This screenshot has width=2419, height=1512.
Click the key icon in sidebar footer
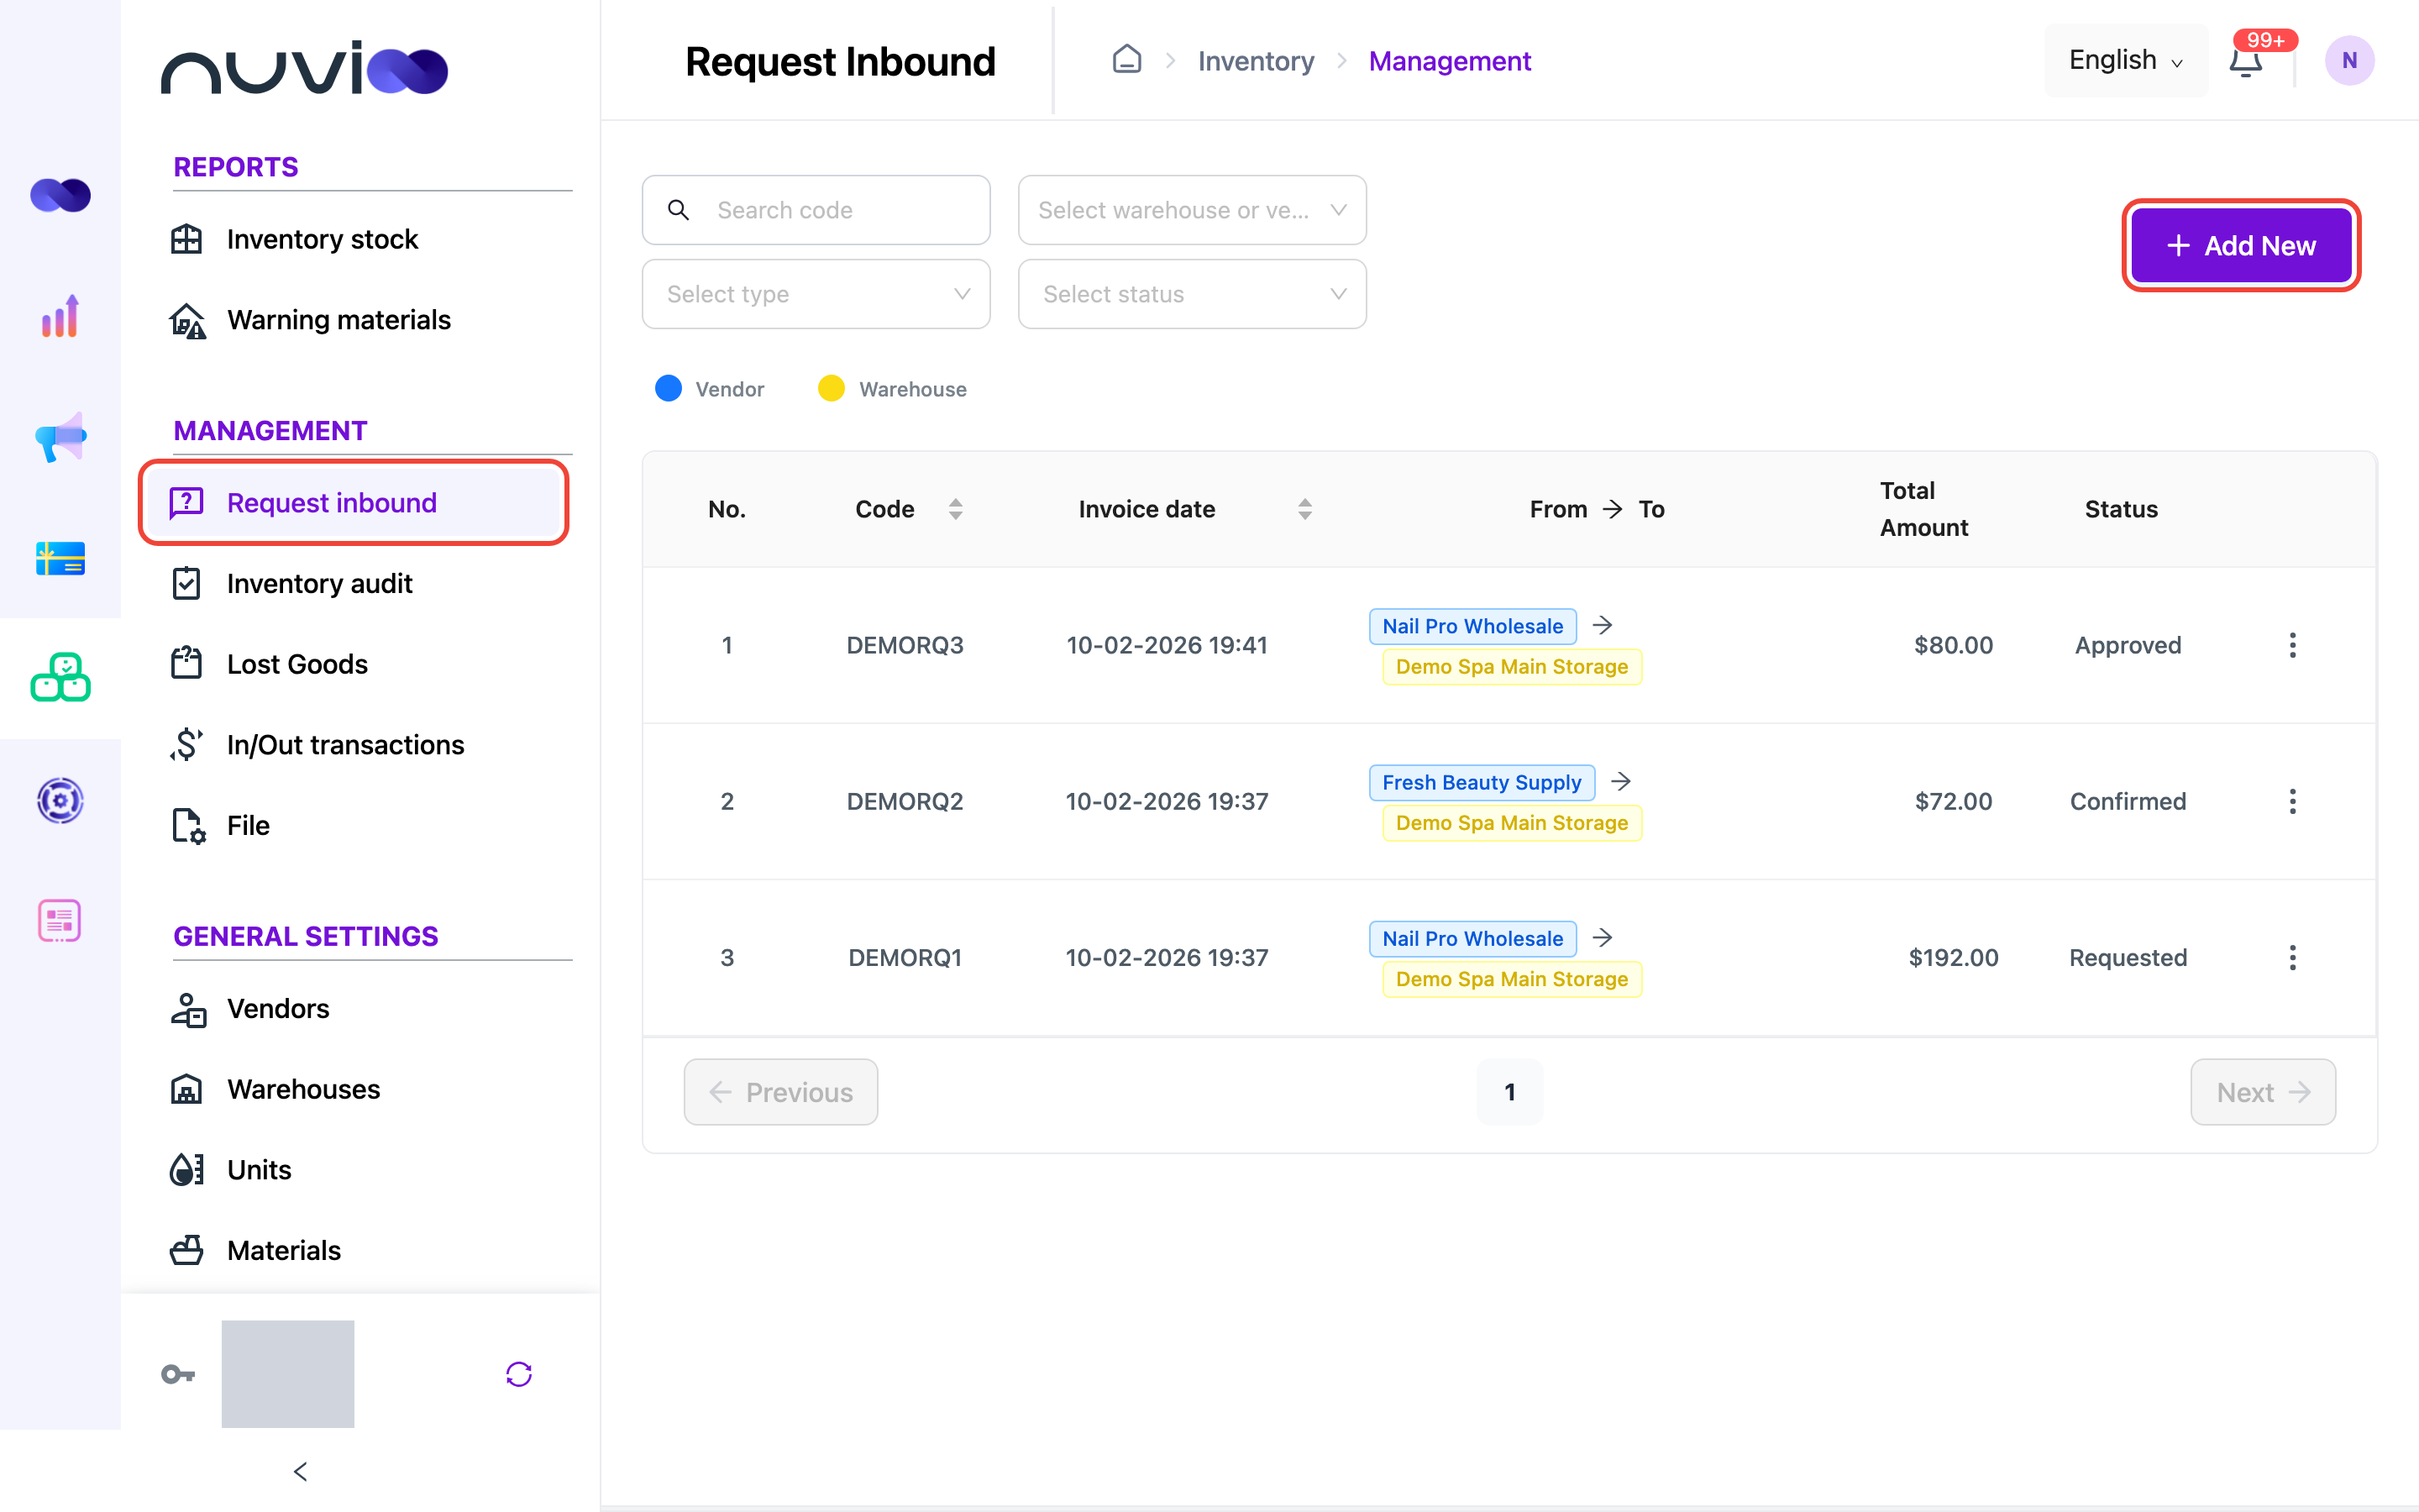pos(178,1374)
